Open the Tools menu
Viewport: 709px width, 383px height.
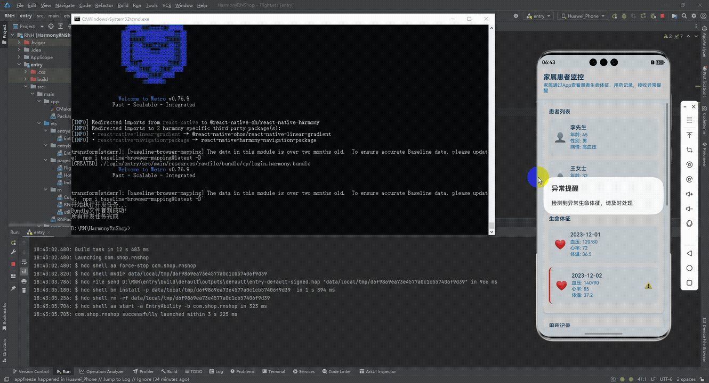pyautogui.click(x=151, y=5)
